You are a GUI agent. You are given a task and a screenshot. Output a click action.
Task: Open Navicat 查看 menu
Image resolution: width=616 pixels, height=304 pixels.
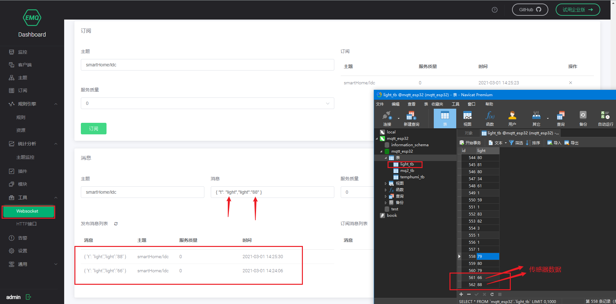412,104
